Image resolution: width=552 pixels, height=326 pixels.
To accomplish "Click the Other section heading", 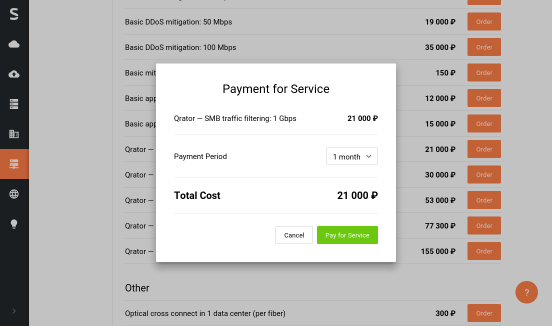I will pos(137,288).
